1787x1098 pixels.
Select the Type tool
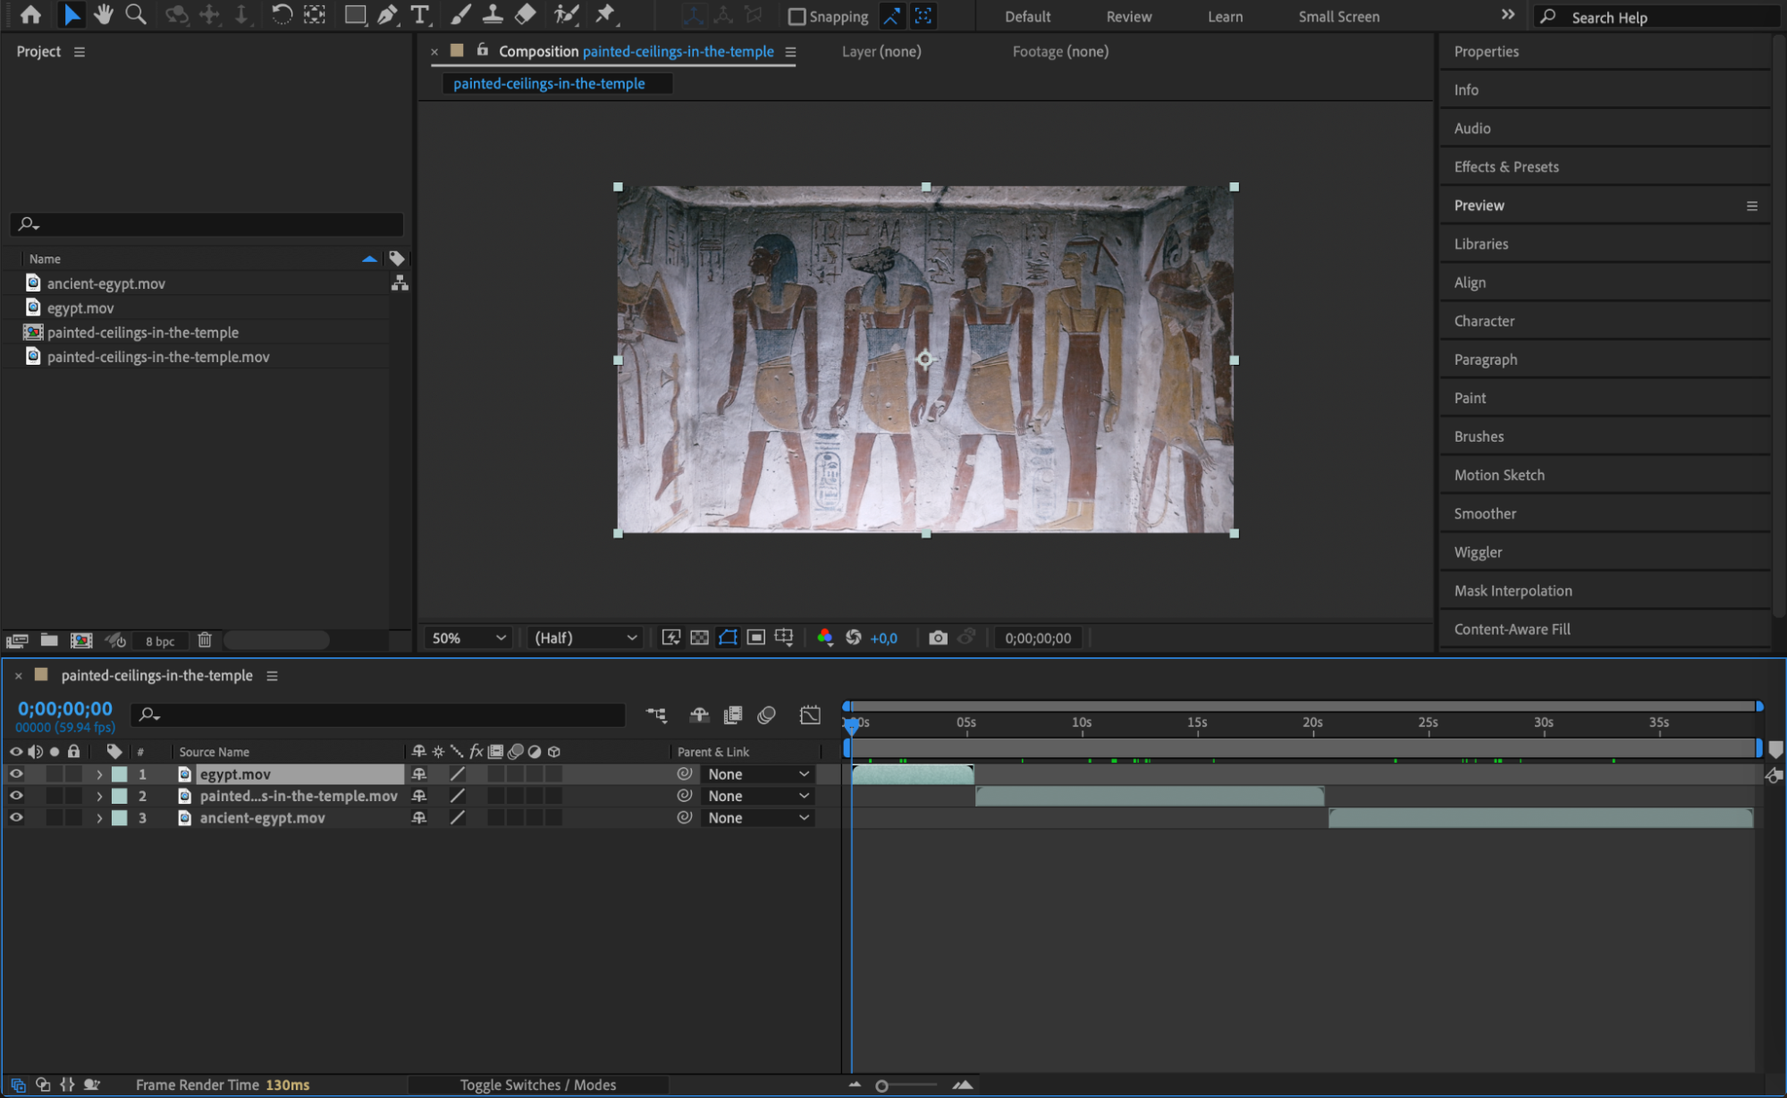click(419, 14)
